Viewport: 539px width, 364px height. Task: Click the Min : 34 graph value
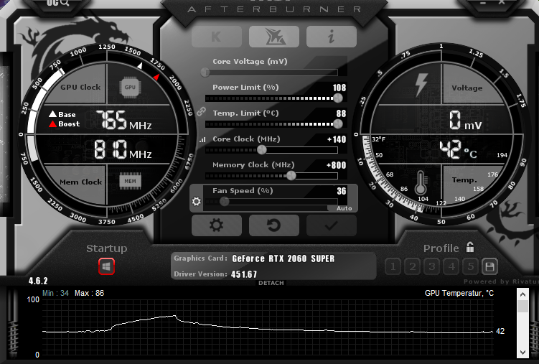55,293
